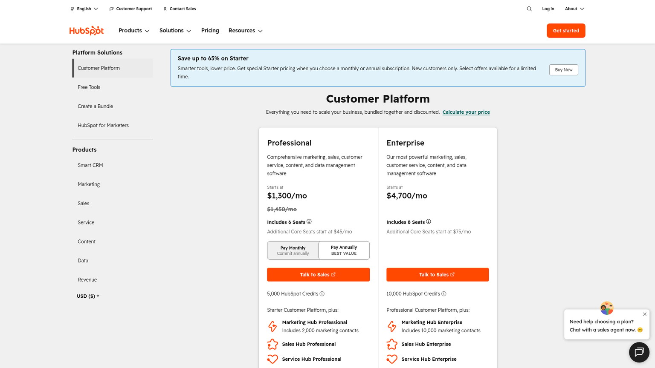Viewport: 655px width, 368px height.
Task: Open the search magnifier icon
Action: pyautogui.click(x=529, y=9)
